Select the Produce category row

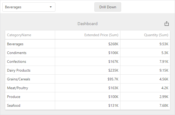tap(14, 97)
